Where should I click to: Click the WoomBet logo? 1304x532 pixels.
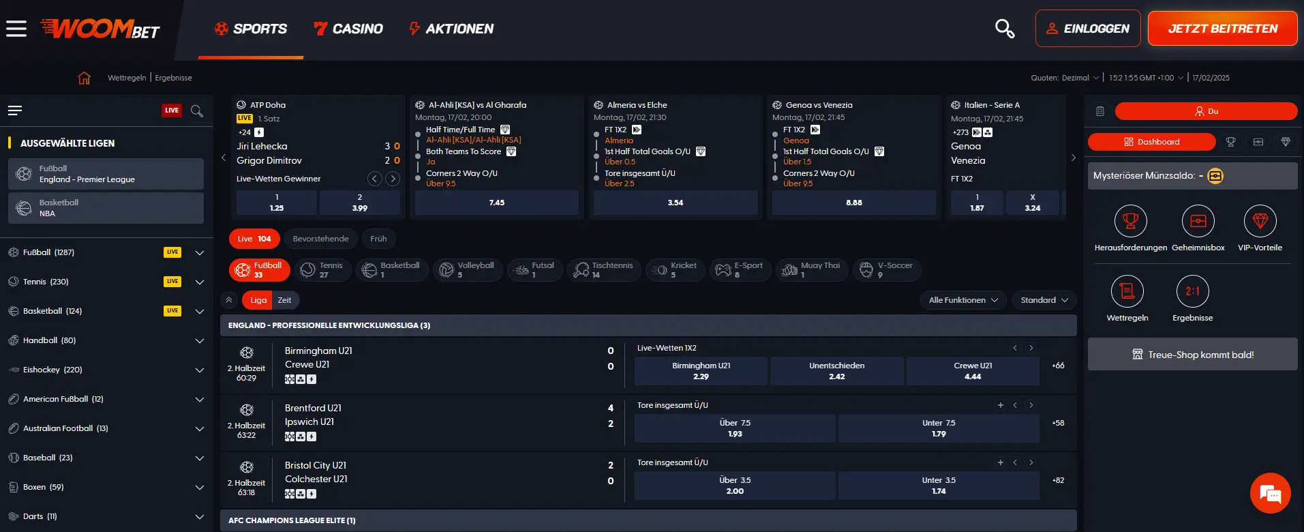point(100,29)
